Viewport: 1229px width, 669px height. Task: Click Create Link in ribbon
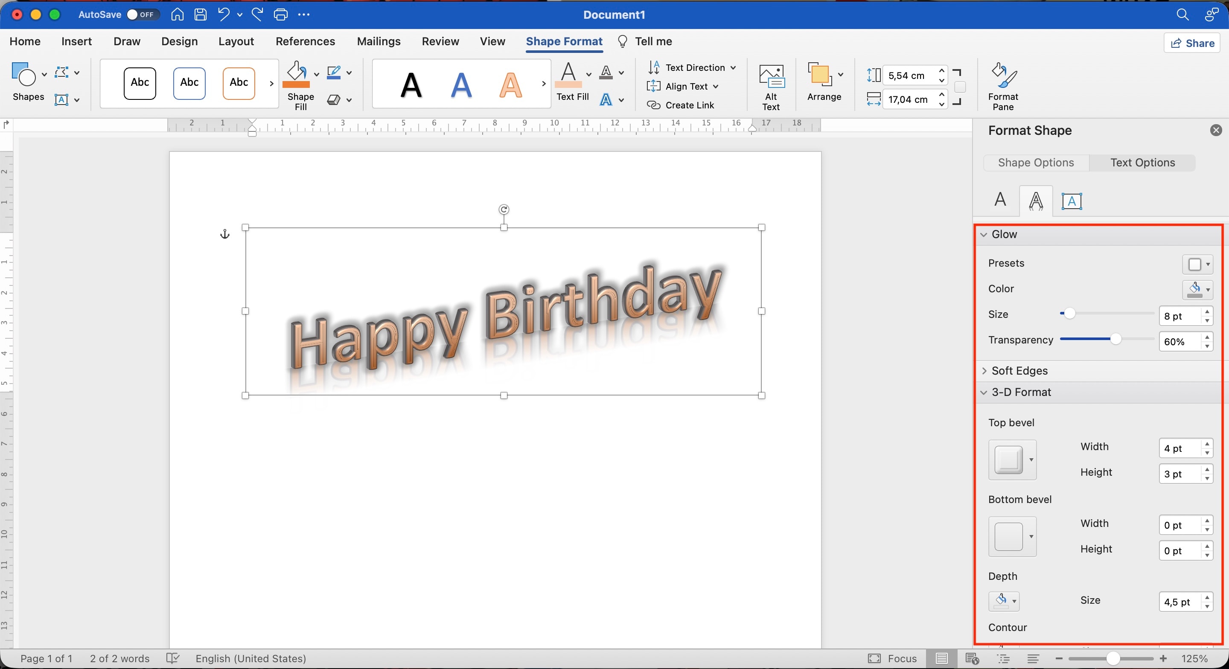(x=680, y=105)
